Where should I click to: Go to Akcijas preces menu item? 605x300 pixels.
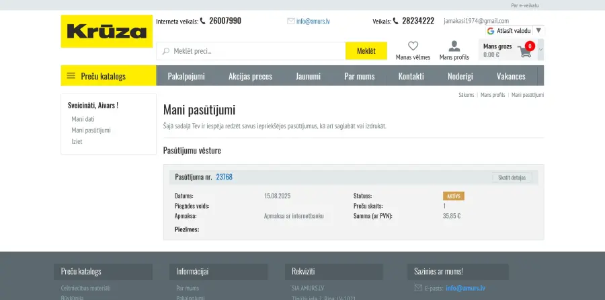[250, 76]
